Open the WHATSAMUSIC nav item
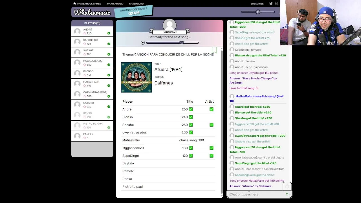 point(115,4)
